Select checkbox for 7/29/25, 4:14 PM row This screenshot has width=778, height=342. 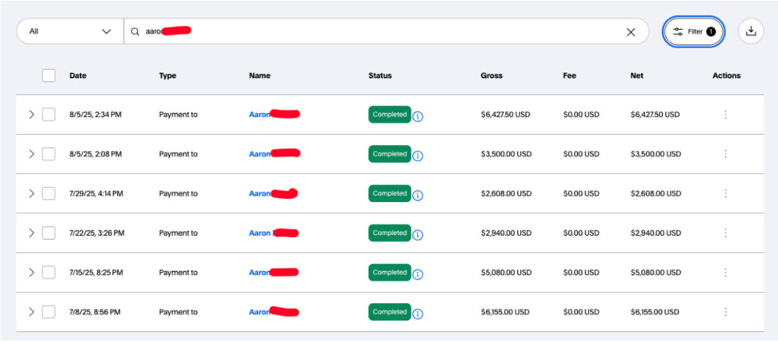click(49, 194)
